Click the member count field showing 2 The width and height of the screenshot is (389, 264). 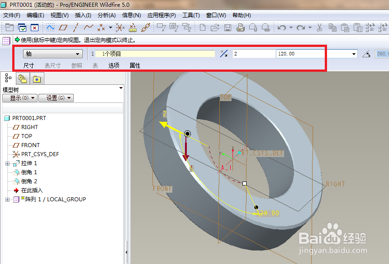click(254, 54)
